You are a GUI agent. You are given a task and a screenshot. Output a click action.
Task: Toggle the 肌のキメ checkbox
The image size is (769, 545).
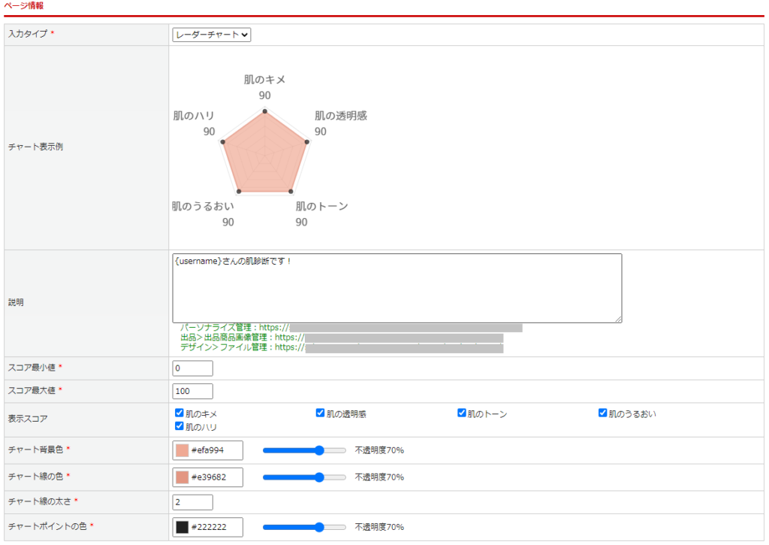pyautogui.click(x=179, y=413)
